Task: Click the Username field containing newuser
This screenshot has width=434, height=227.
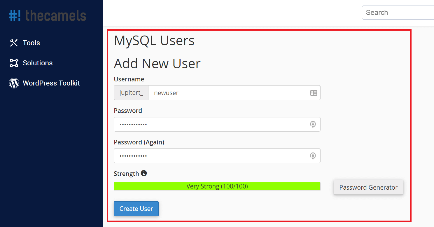Action: tap(234, 93)
